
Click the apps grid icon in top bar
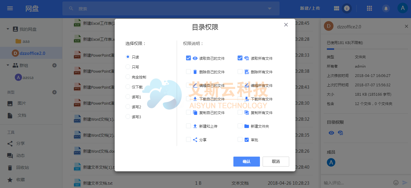(369, 8)
